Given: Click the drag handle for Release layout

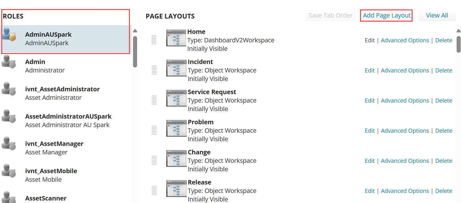Looking at the screenshot, I should (154, 190).
